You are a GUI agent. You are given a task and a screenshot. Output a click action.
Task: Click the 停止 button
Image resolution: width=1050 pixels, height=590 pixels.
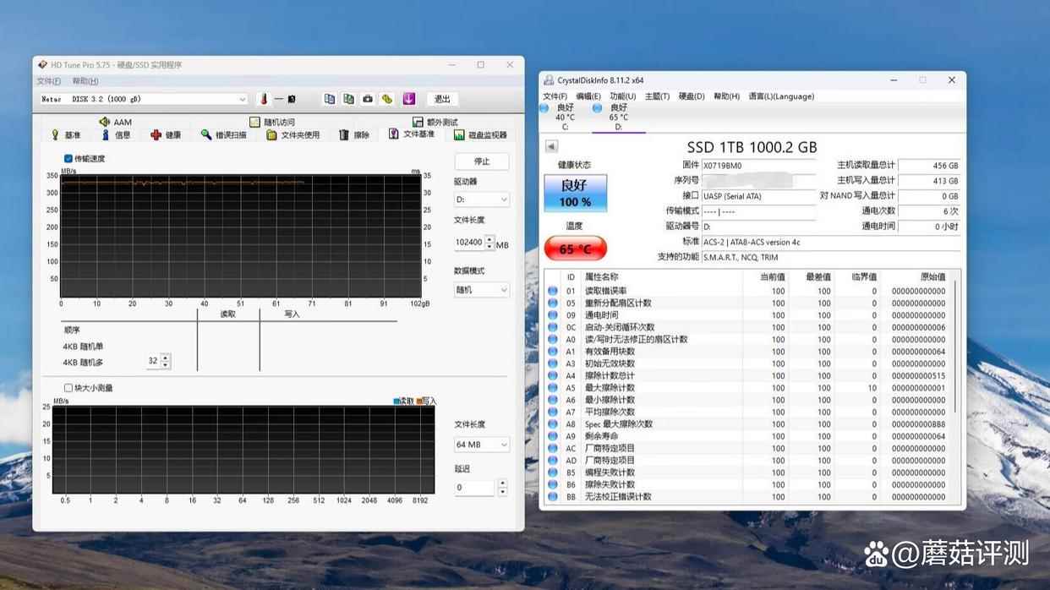coord(481,161)
